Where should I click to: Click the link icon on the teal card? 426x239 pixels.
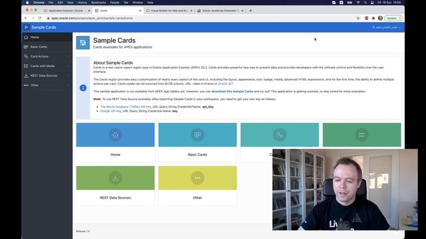pyautogui.click(x=280, y=135)
